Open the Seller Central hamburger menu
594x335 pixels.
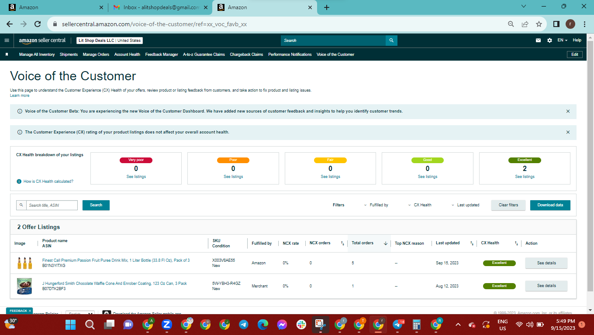click(7, 41)
